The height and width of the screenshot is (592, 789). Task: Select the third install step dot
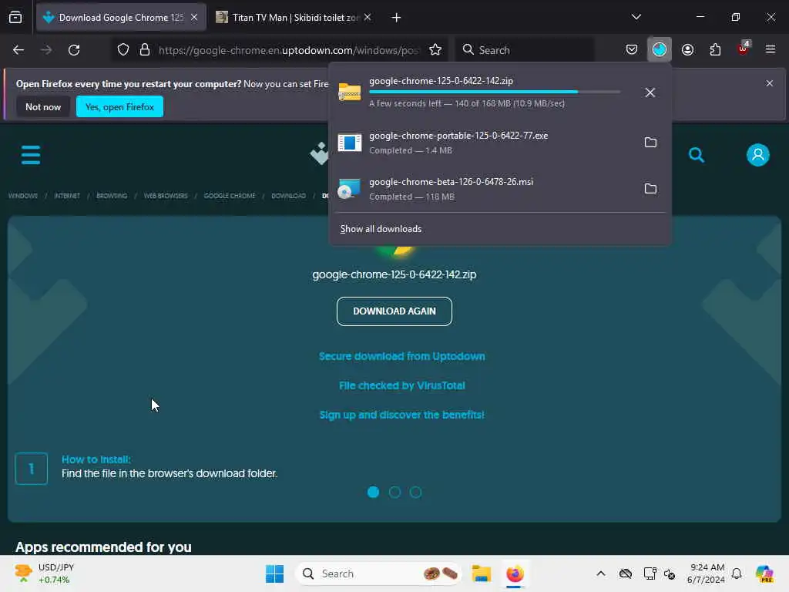pos(415,492)
